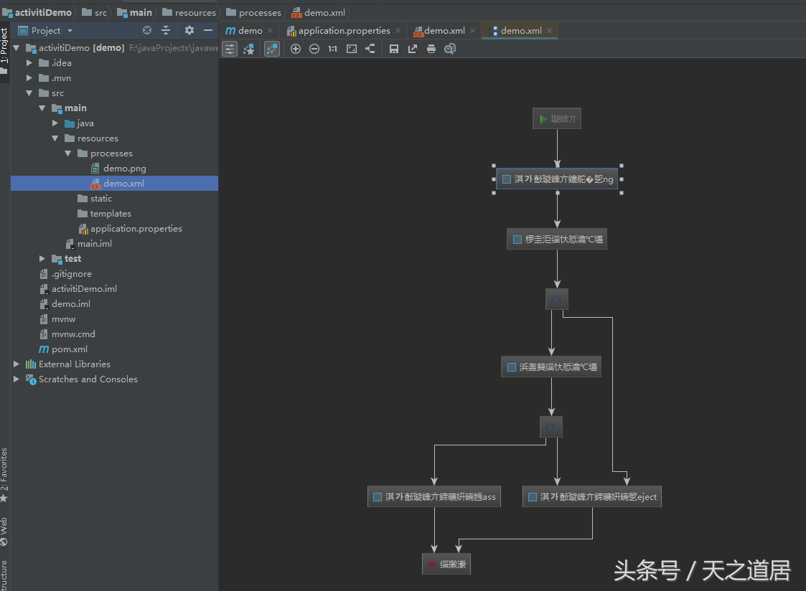The height and width of the screenshot is (591, 806).
Task: Click the Zoom In icon in diagram toolbar
Action: coord(296,49)
